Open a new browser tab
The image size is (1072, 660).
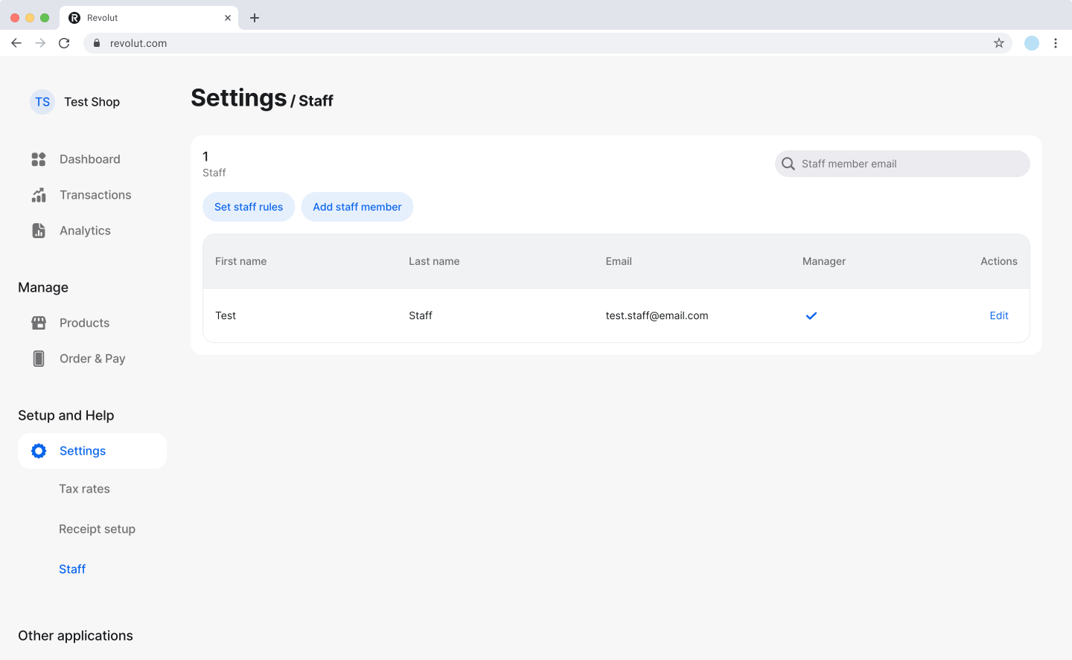point(255,18)
